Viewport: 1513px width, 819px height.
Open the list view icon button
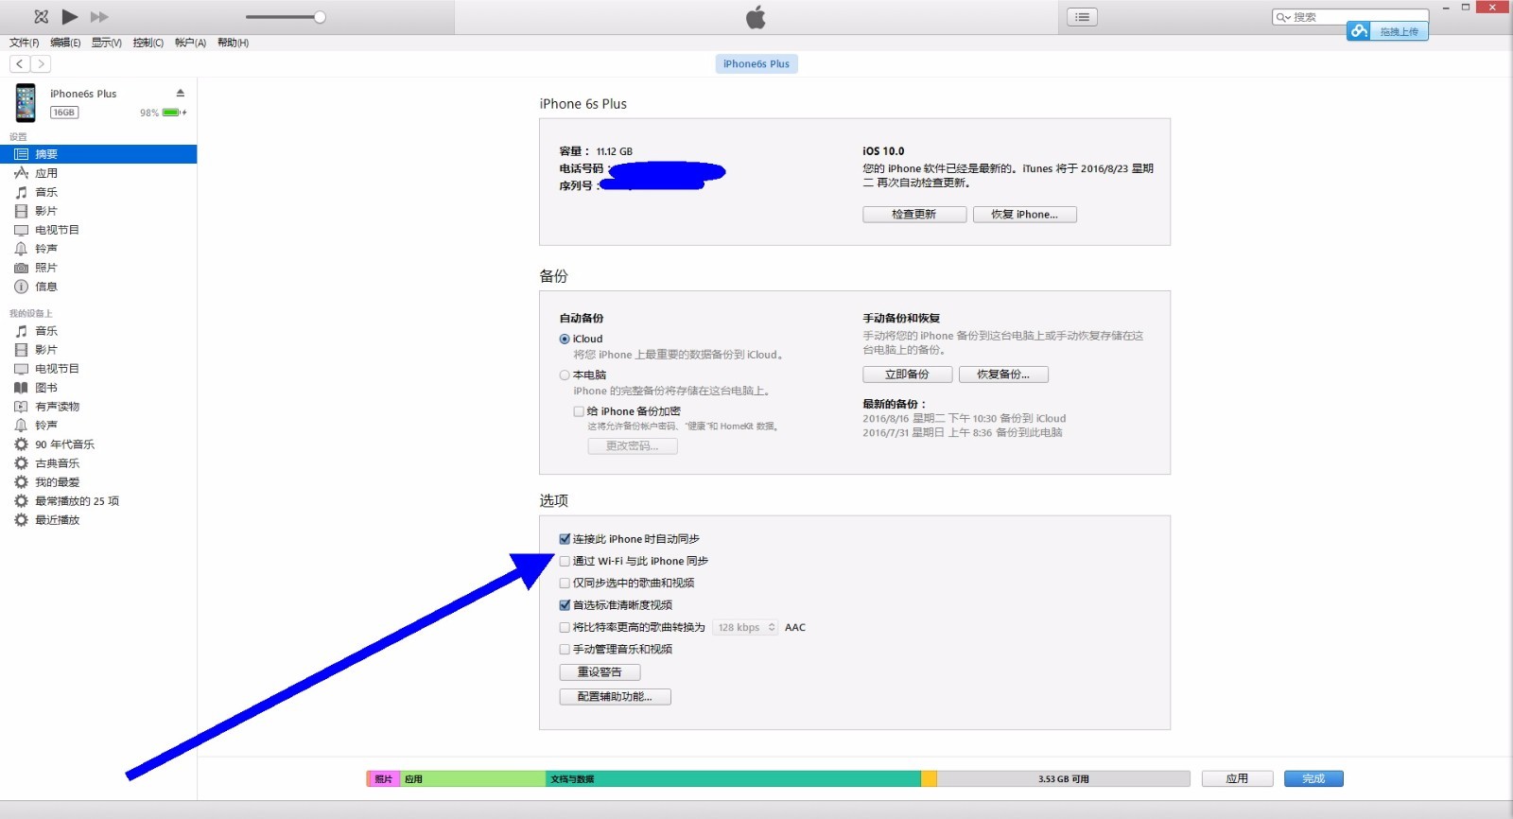click(1082, 17)
